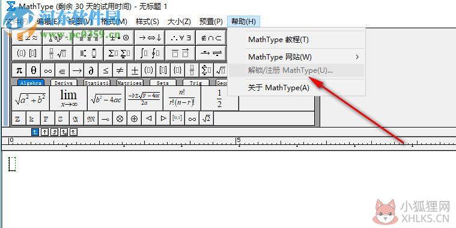Insert the partial derivative symbol ∂
456x228 pixels.
(91, 70)
